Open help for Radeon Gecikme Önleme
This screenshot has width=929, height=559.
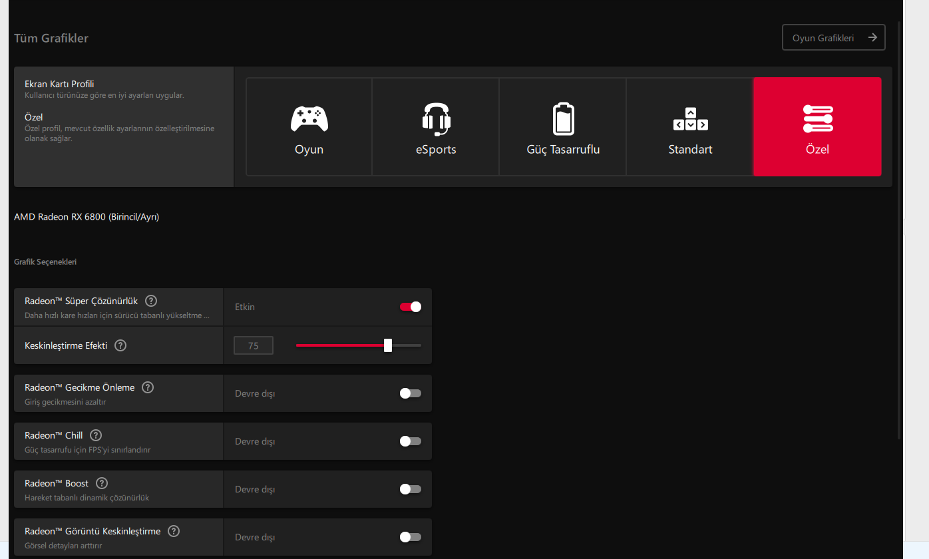point(148,387)
